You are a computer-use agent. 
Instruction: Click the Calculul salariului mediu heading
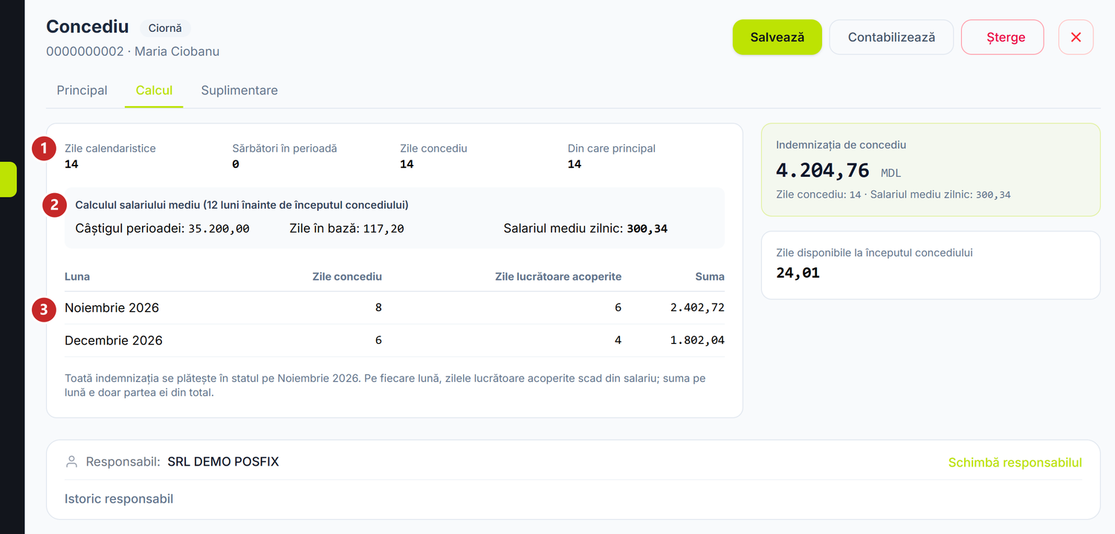[242, 204]
